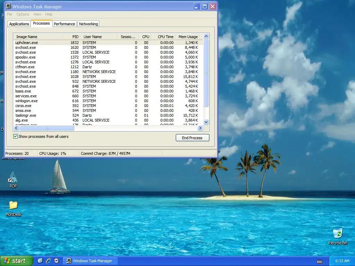This screenshot has width=355, height=266.
Task: Click the Task Manager title bar icon
Action: [8, 6]
